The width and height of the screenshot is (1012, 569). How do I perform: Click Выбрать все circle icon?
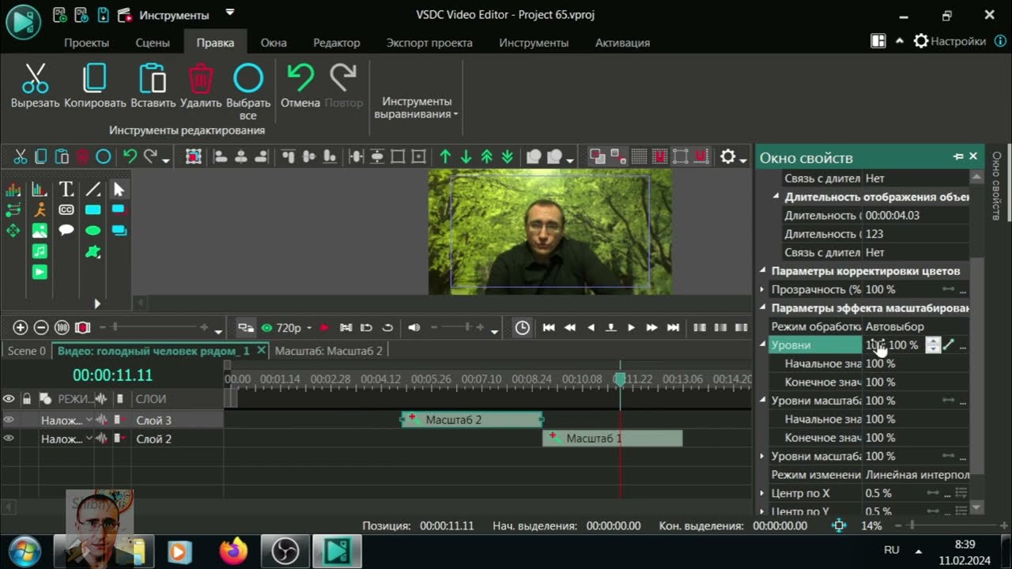pyautogui.click(x=248, y=78)
